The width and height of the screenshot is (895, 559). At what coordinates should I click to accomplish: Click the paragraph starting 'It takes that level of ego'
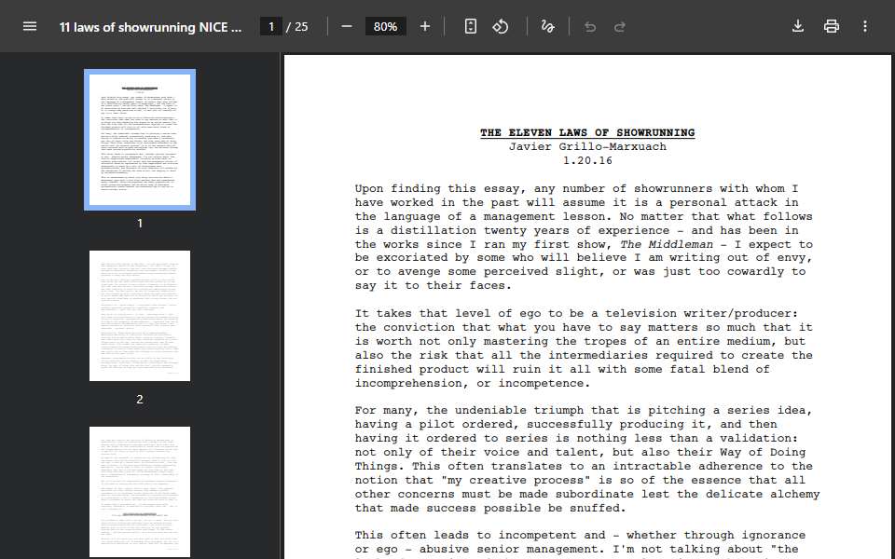pos(584,348)
